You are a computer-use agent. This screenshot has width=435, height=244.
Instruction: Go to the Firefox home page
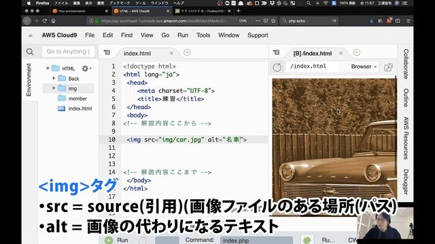coord(53,21)
